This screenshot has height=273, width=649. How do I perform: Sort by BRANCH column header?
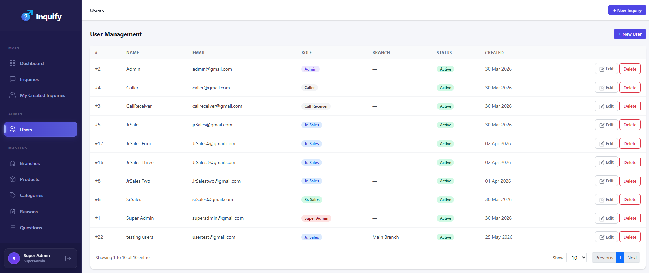pyautogui.click(x=381, y=52)
